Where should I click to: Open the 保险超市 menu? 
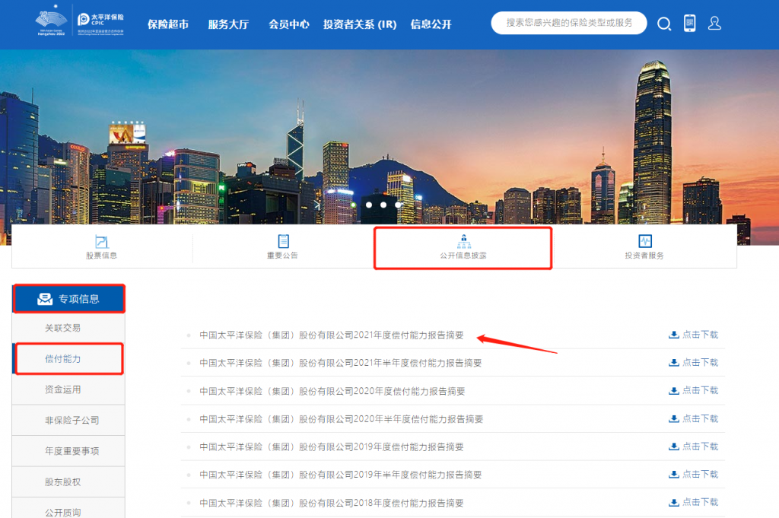tap(168, 24)
